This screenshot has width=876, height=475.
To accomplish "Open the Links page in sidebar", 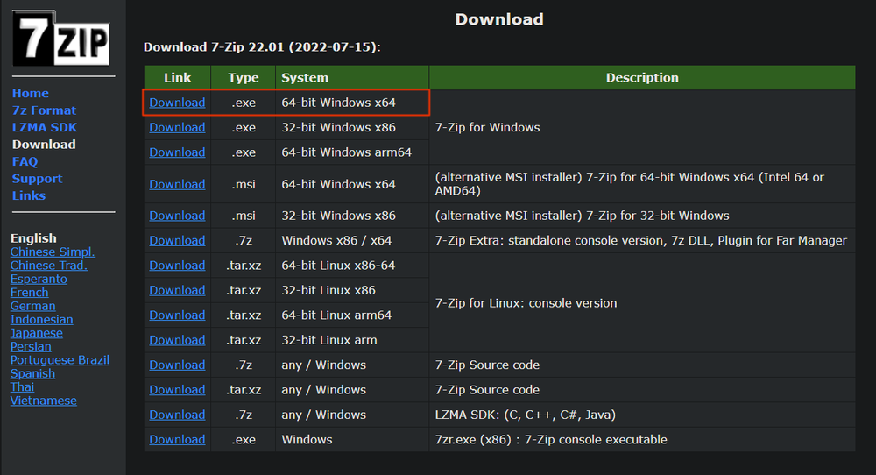I will click(28, 195).
